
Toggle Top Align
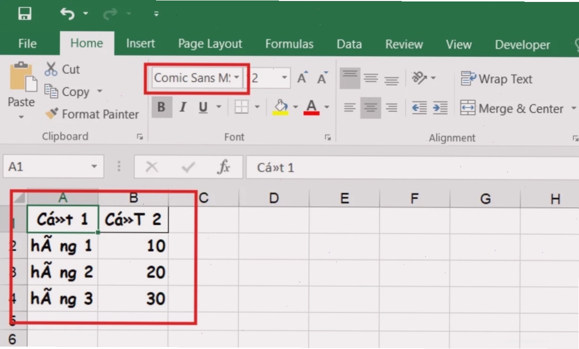[x=350, y=78]
